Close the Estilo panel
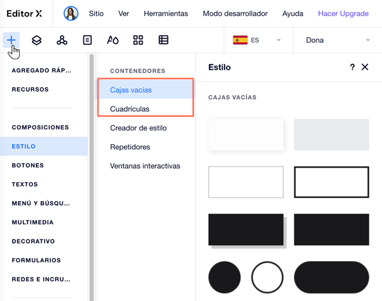Screen dimensions: 382x301 (365, 67)
